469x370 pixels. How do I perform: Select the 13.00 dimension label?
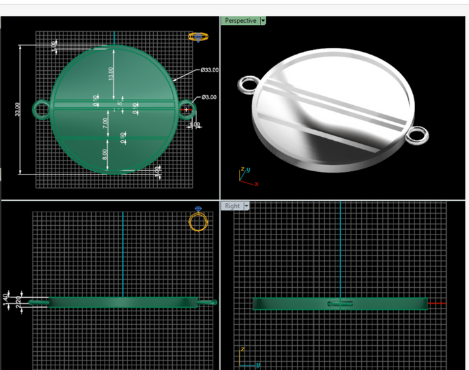[111, 73]
